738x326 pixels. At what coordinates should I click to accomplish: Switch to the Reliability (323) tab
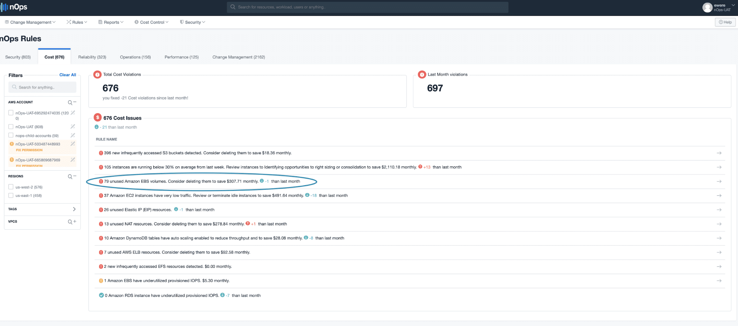(x=92, y=57)
